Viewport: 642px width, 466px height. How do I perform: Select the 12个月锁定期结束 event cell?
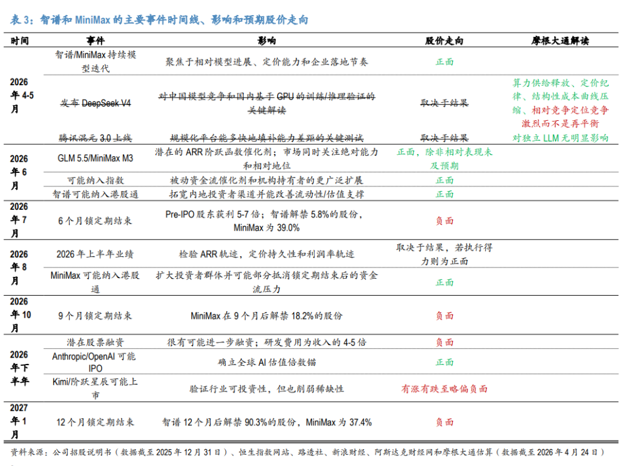pyautogui.click(x=95, y=422)
